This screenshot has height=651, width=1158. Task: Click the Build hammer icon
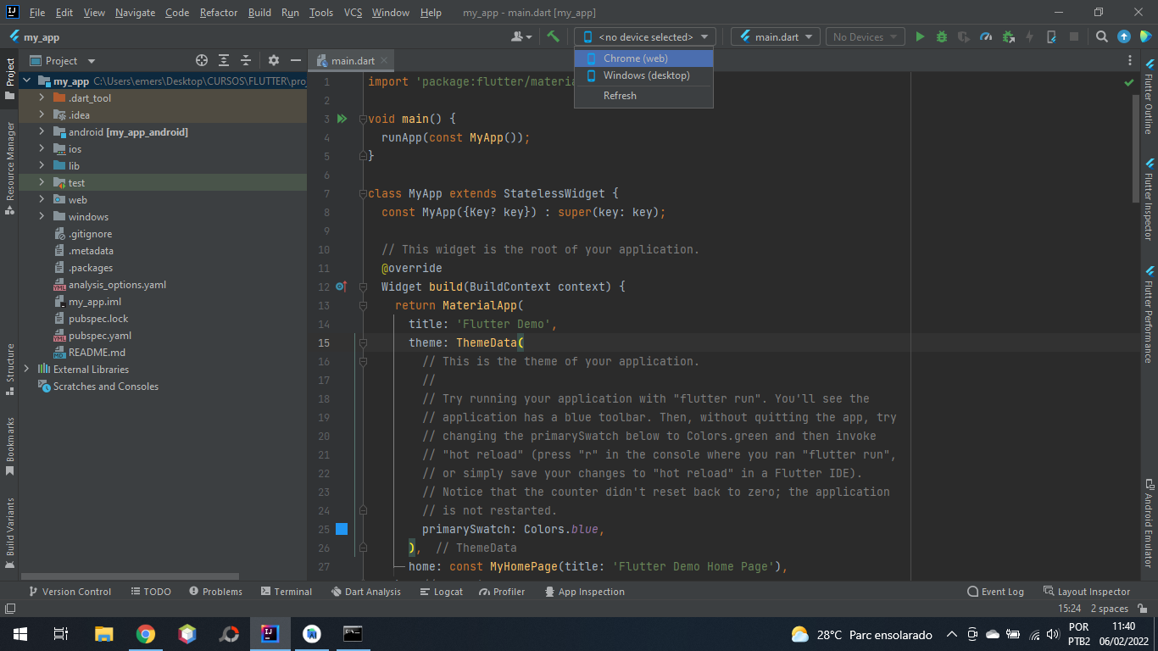pos(553,36)
